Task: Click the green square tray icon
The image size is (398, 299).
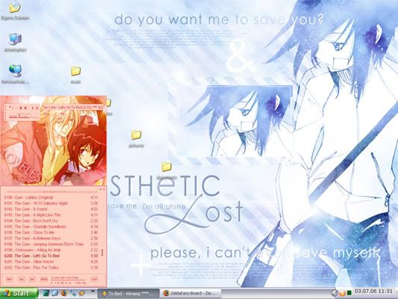Action: click(349, 293)
